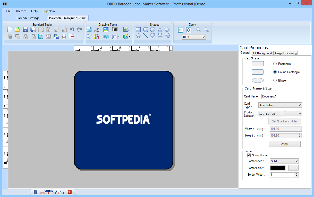
Task: Open the General properties tab
Action: click(245, 53)
